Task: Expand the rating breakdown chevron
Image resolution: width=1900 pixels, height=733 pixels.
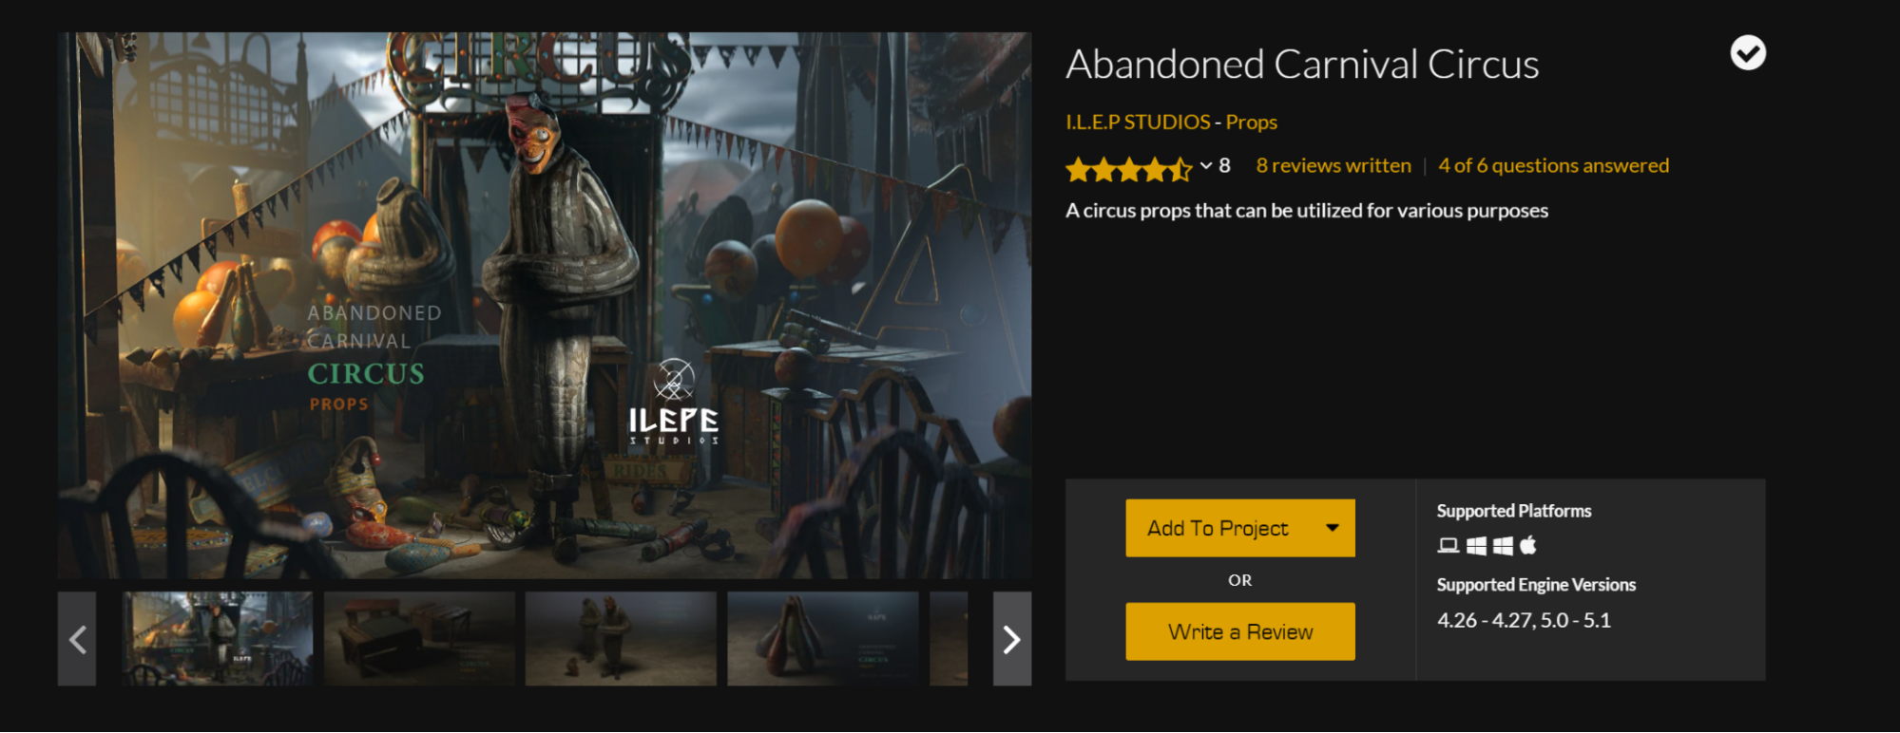Action: coord(1206,166)
